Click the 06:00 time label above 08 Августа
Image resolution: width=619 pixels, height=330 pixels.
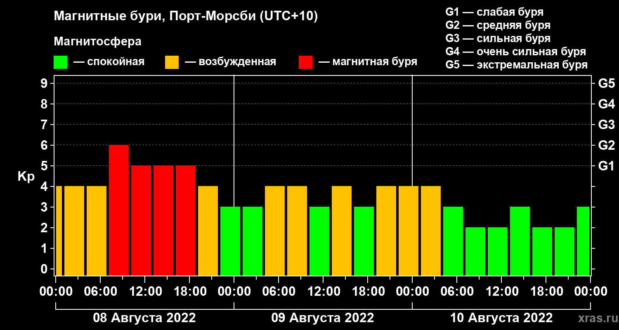pyautogui.click(x=100, y=292)
